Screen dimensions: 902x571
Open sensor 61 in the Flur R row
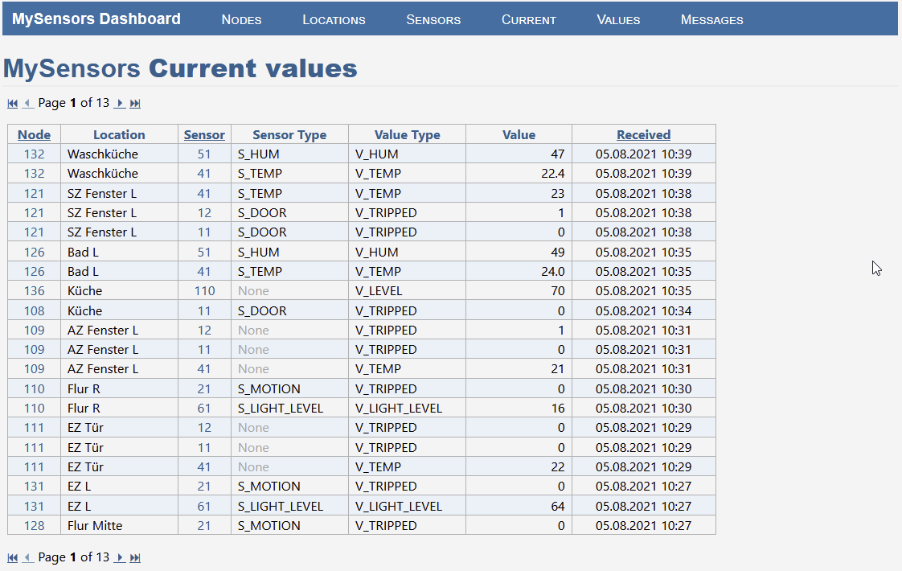click(204, 408)
